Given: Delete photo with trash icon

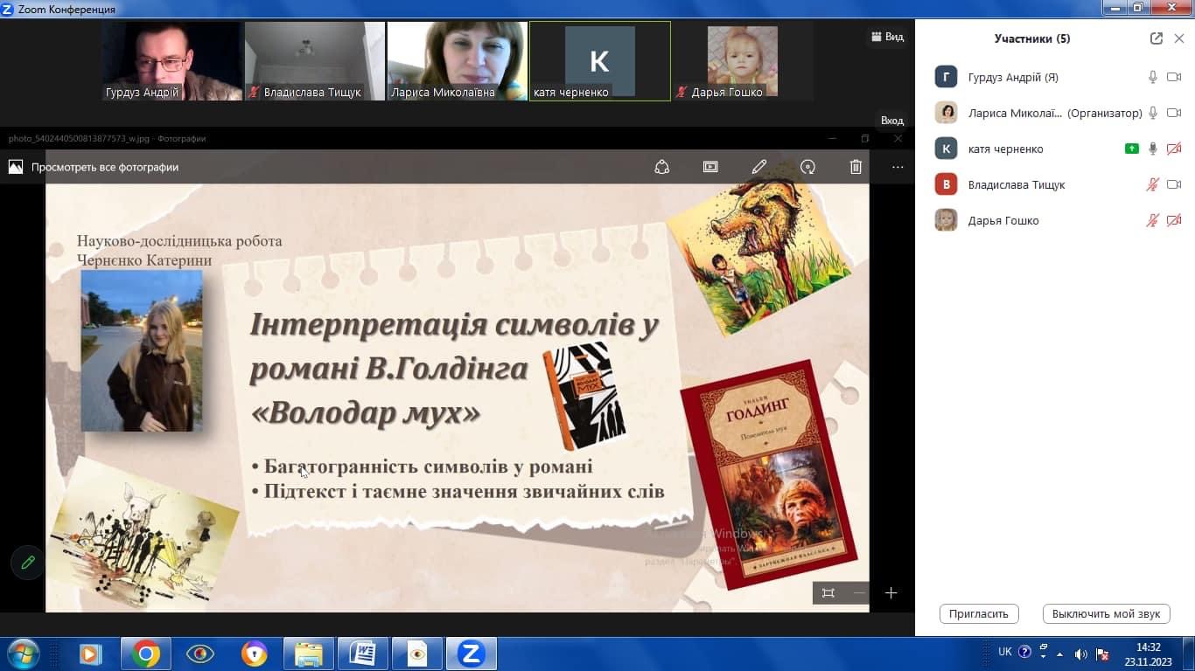Looking at the screenshot, I should pos(856,167).
